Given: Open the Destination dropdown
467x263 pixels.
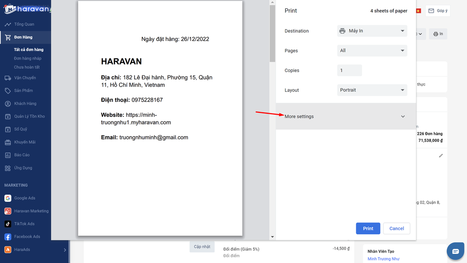Looking at the screenshot, I should click(x=372, y=31).
